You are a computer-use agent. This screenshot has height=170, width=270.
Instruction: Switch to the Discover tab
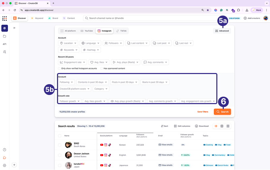[x=20, y=18]
